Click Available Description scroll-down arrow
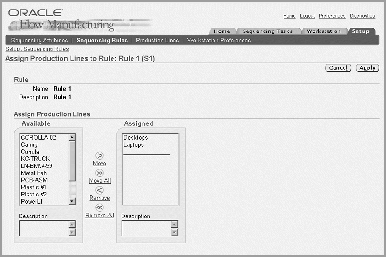Screen dimensions: 386x257 72,232
